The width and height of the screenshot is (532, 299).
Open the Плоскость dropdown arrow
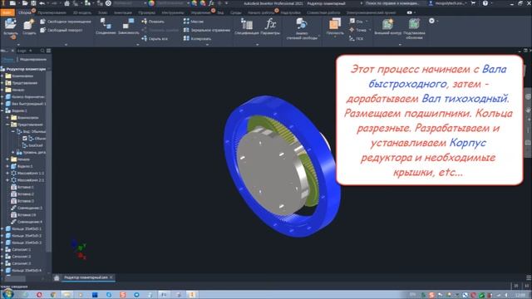click(x=335, y=37)
